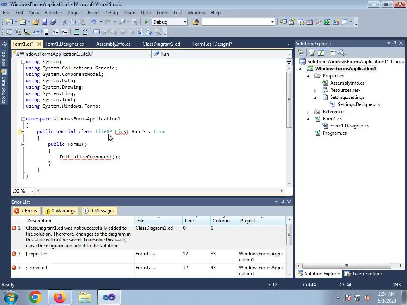Start debugging with the green play icon
407x305 pixels.
coord(146,22)
